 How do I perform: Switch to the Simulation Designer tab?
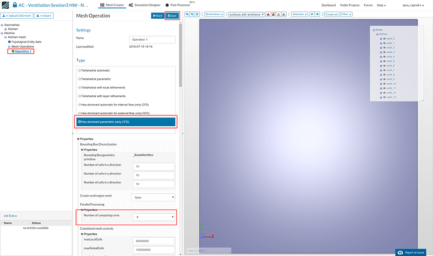[145, 5]
